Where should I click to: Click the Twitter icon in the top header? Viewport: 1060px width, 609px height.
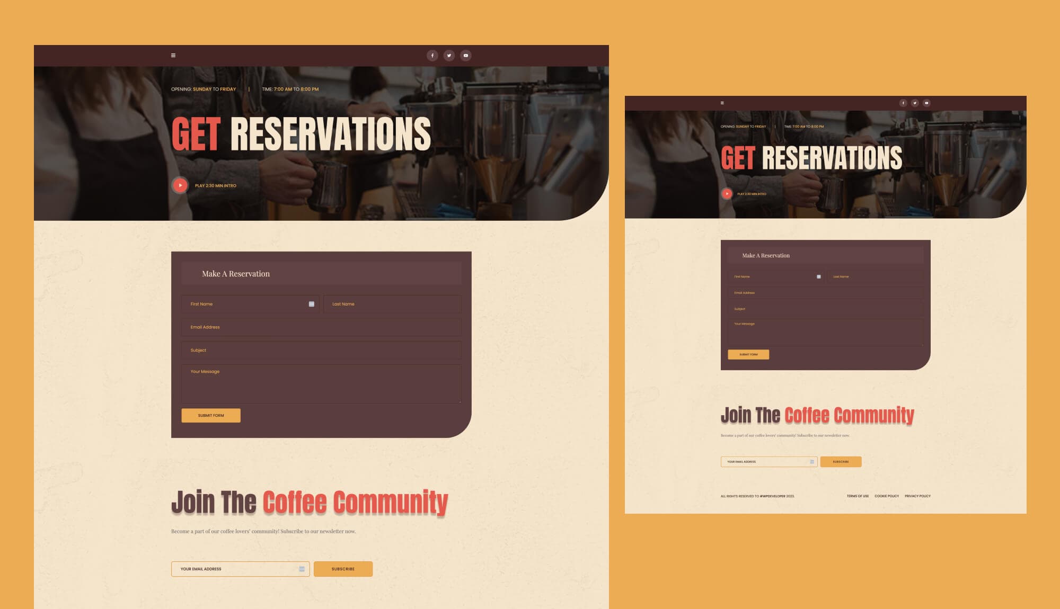coord(449,55)
